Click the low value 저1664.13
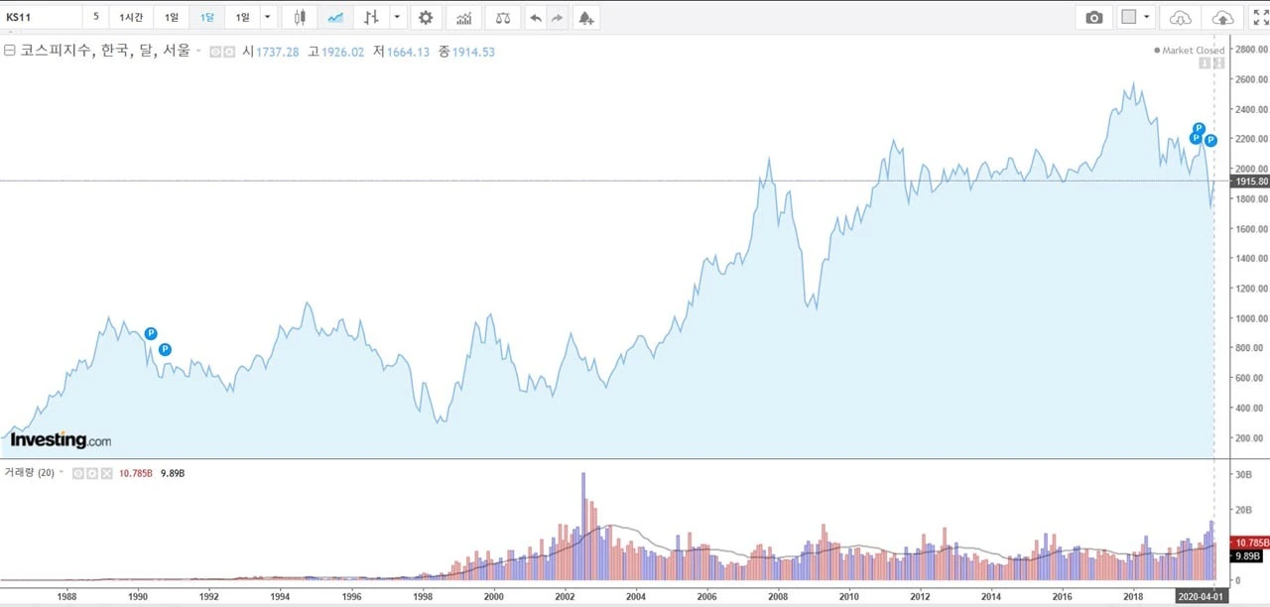The height and width of the screenshot is (607, 1270). point(401,52)
